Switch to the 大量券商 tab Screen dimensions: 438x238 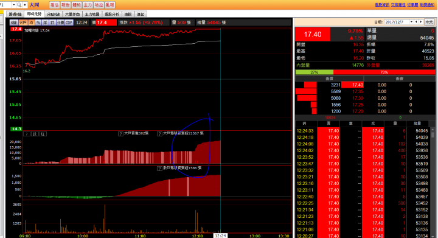pos(72,14)
